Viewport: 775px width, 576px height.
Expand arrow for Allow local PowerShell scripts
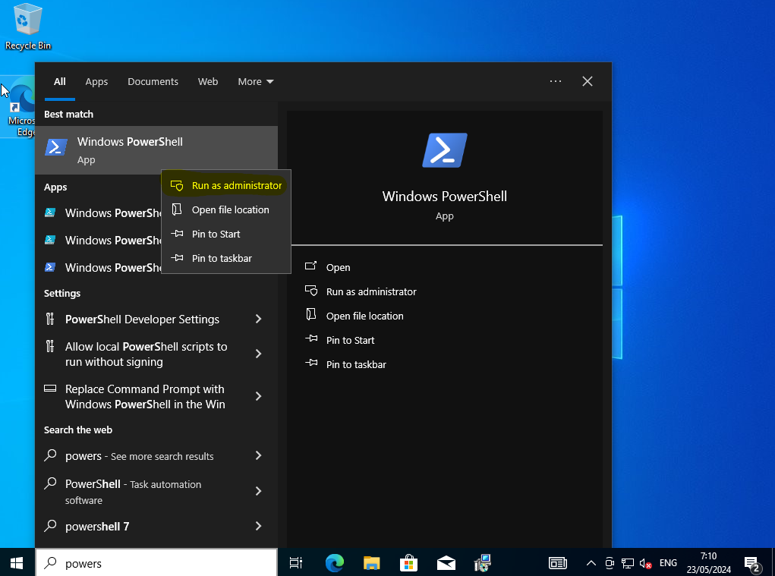259,354
